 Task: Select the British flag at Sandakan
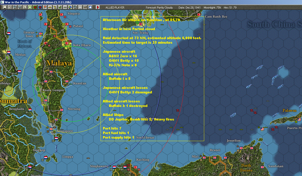point(263,167)
